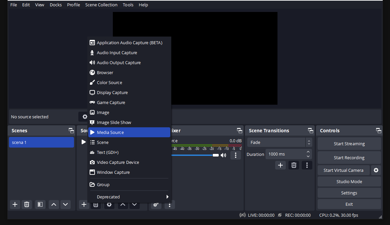Mute the audio source speaker icon
Viewport: 390px width, 225px height.
click(x=223, y=155)
